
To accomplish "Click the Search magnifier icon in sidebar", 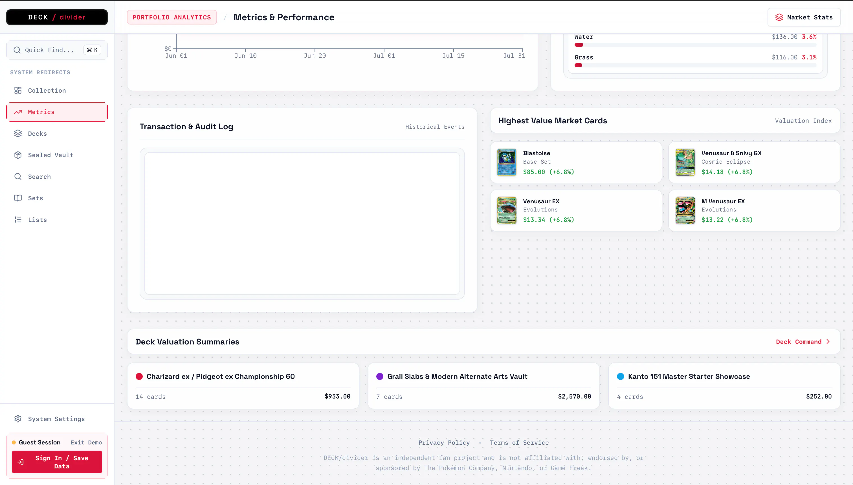I will [x=18, y=177].
